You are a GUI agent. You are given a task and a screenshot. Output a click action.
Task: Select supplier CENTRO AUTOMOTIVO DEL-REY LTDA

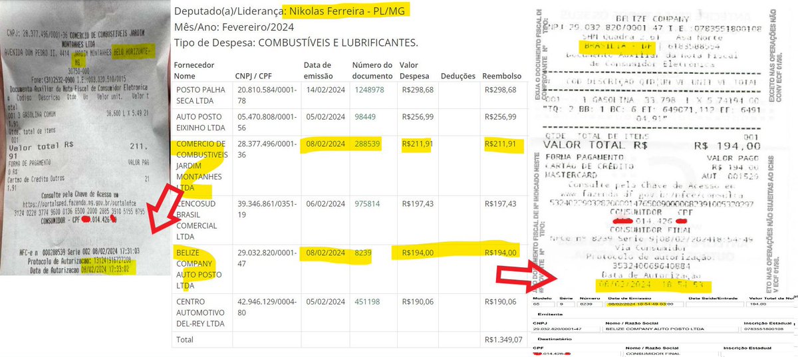click(x=201, y=311)
